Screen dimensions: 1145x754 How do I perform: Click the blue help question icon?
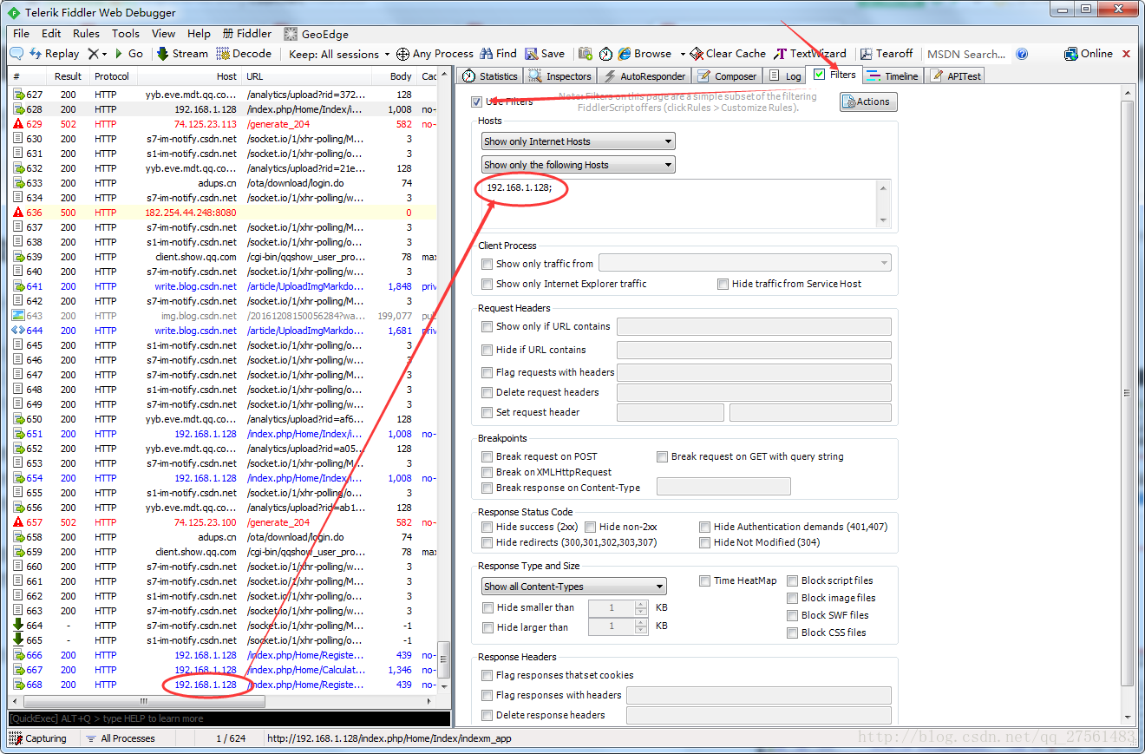1022,54
